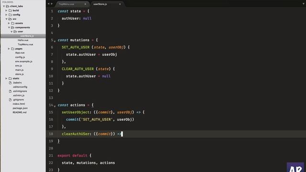This screenshot has height=172, width=306.
Task: Open README.md in the sidebar
Action: (20, 112)
